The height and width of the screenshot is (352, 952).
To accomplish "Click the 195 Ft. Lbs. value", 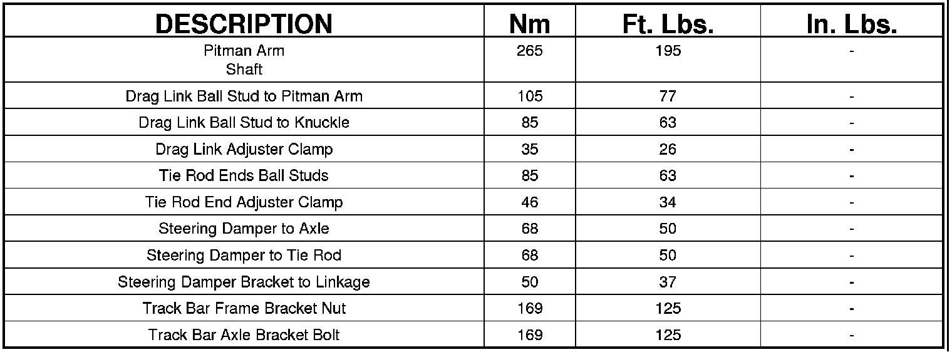I will point(668,51).
